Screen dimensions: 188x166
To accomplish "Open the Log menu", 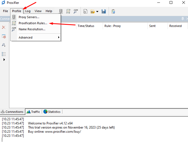I will (x=28, y=11).
